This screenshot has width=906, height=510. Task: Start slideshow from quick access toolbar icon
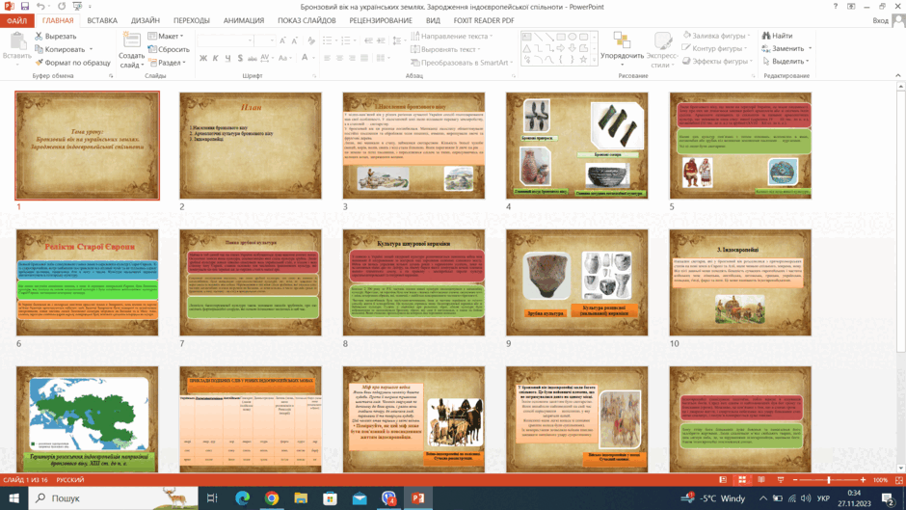[77, 7]
